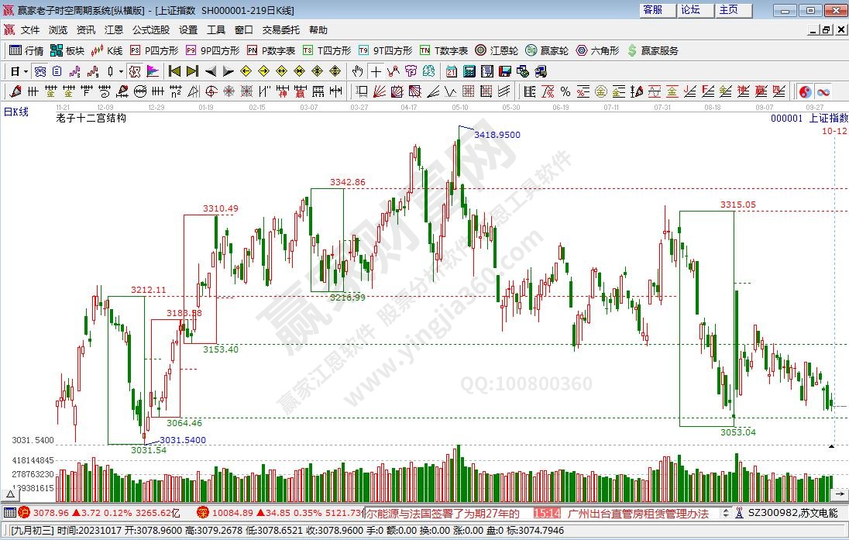This screenshot has width=849, height=540.
Task: Toggle the infinity symbol button
Action: [x=823, y=91]
